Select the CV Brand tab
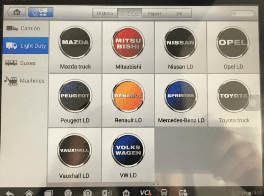 (130, 13)
